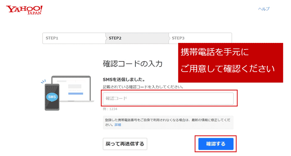Focus the 確認コード input field
This screenshot has height=156, width=291.
[168, 99]
